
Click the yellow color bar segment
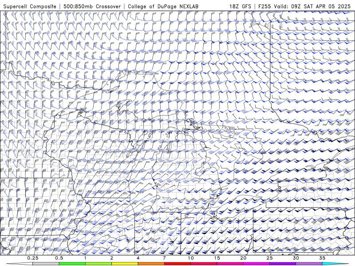(125, 264)
